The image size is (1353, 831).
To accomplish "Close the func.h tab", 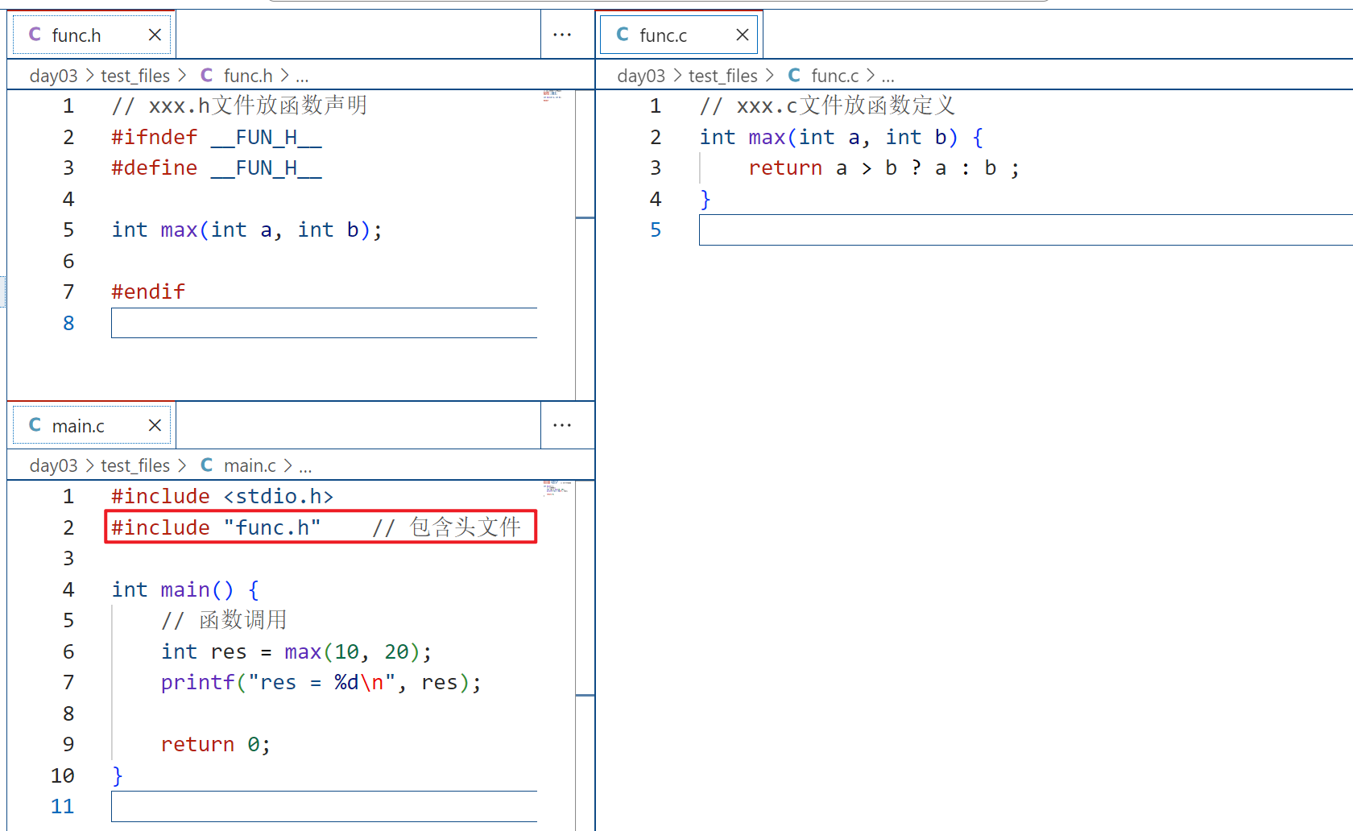I will click(x=155, y=35).
